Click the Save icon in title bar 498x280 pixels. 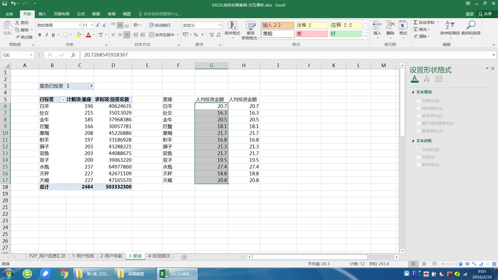(5, 3)
